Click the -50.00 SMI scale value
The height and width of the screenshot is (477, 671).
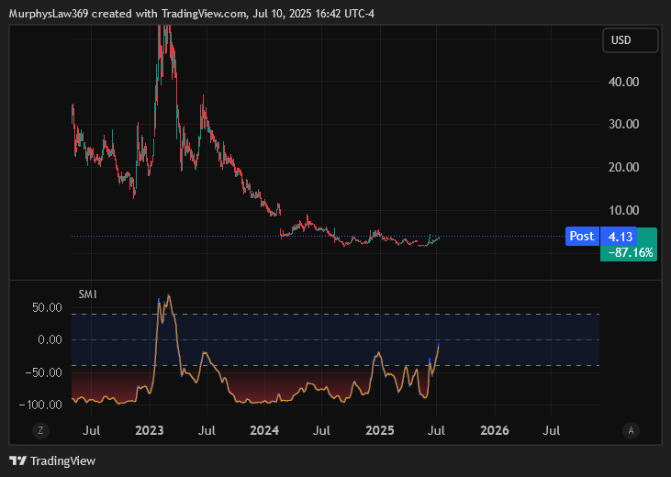[44, 372]
